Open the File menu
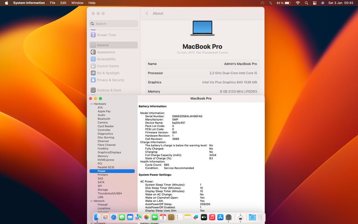 (53, 3)
